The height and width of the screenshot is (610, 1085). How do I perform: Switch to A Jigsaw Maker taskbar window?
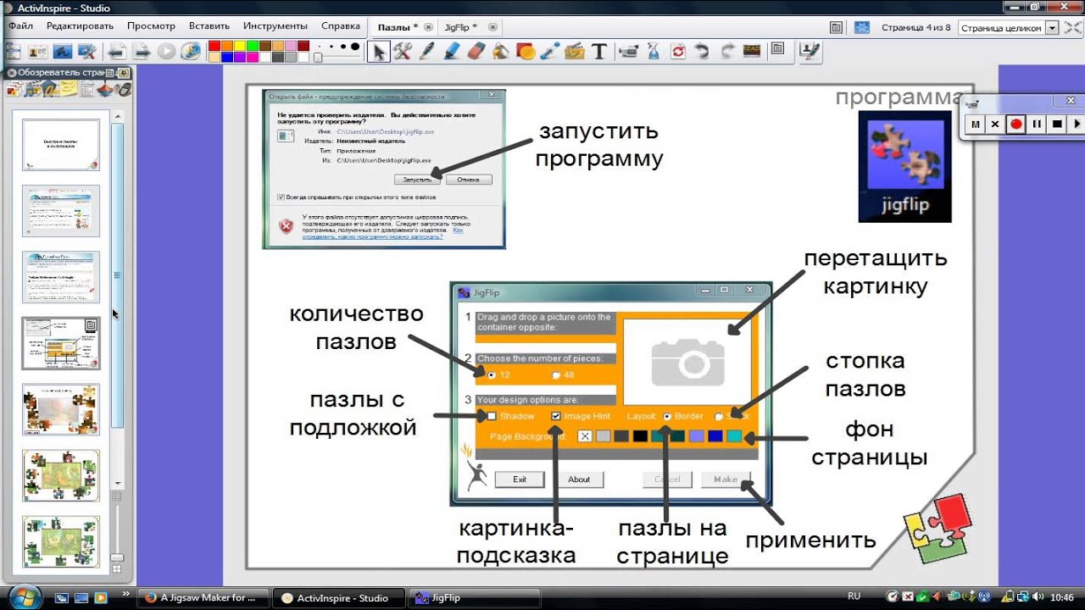[203, 597]
